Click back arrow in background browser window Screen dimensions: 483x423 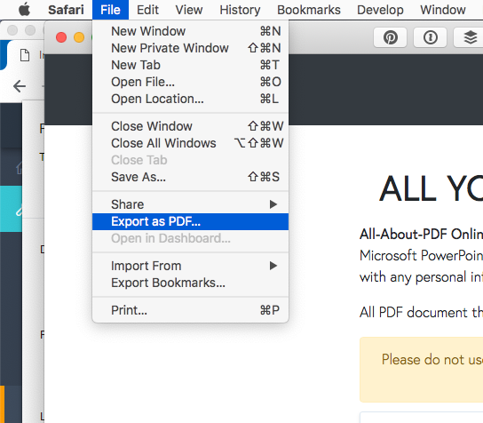[x=20, y=86]
